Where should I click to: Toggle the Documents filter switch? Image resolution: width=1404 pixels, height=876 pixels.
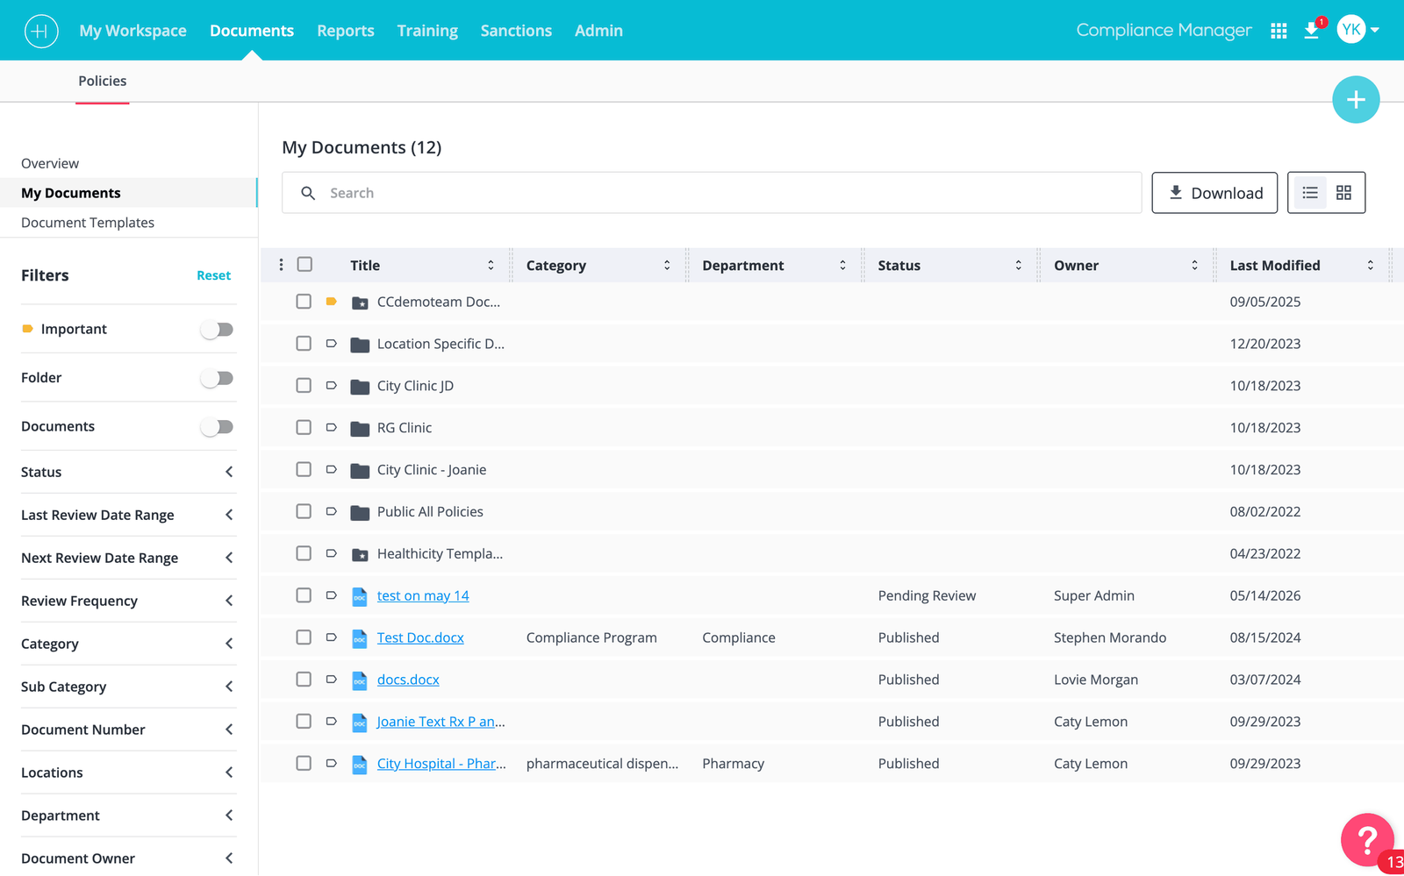coord(217,427)
